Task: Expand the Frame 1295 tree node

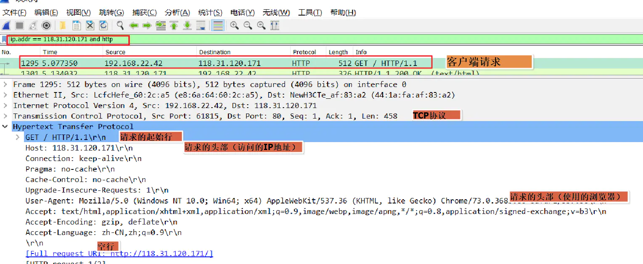Action: point(5,84)
